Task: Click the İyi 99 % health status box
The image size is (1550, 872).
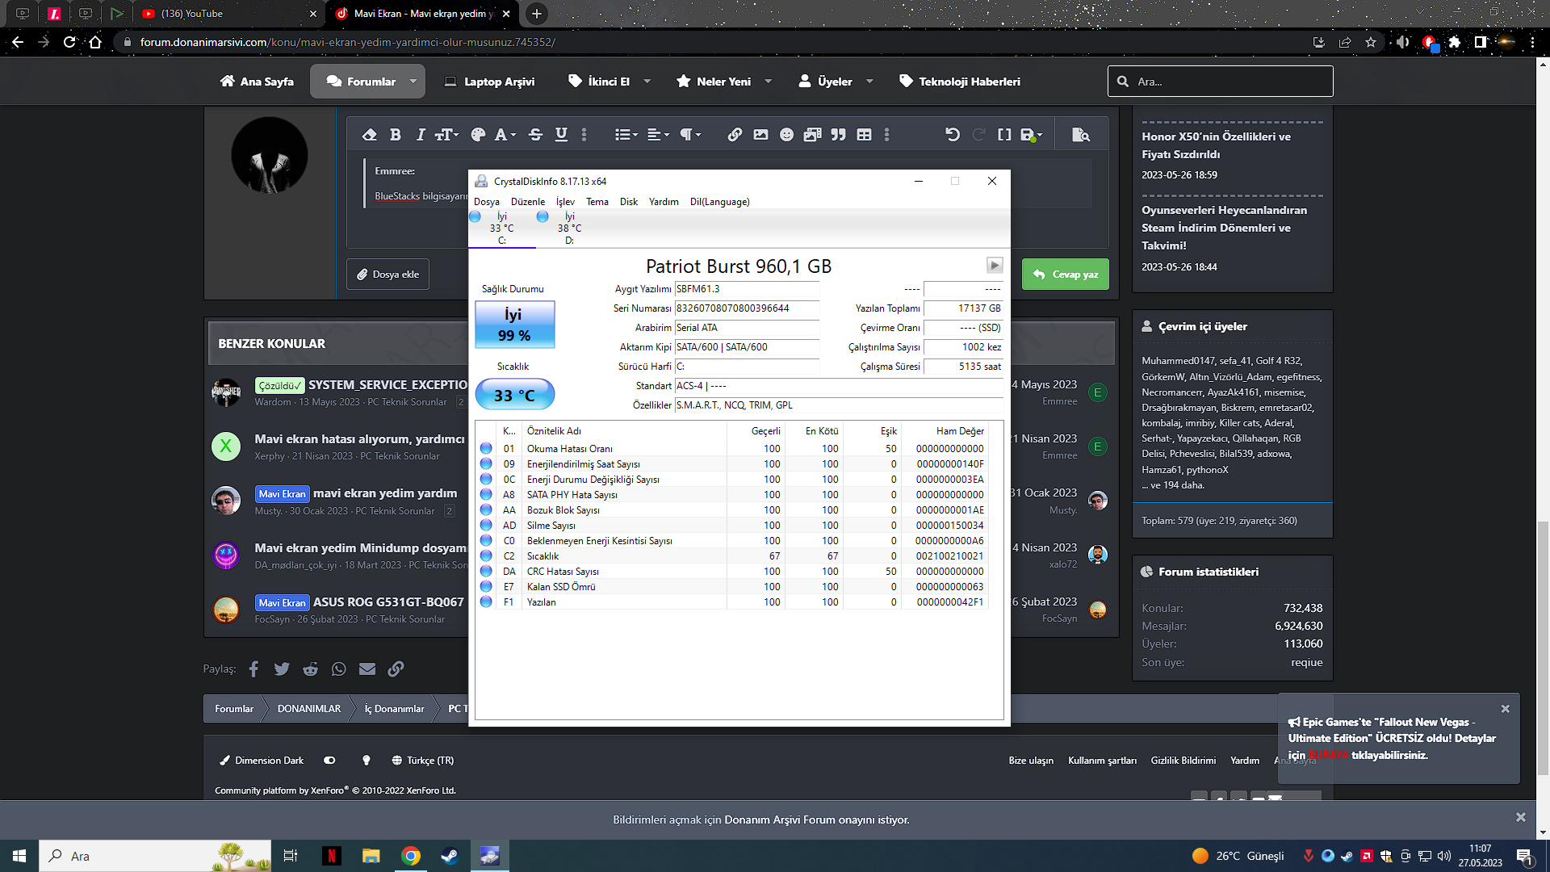Action: point(514,325)
